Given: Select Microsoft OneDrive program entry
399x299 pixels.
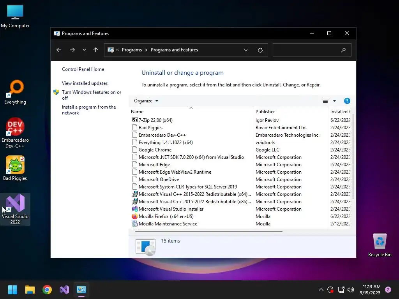Looking at the screenshot, I should point(159,179).
